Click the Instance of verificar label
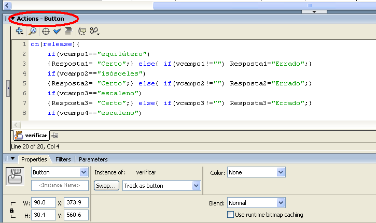Image resolution: width=376 pixels, height=223 pixels. click(x=125, y=172)
